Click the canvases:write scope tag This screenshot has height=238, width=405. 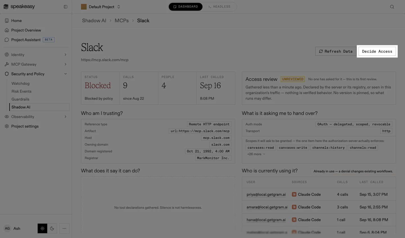point(293,148)
